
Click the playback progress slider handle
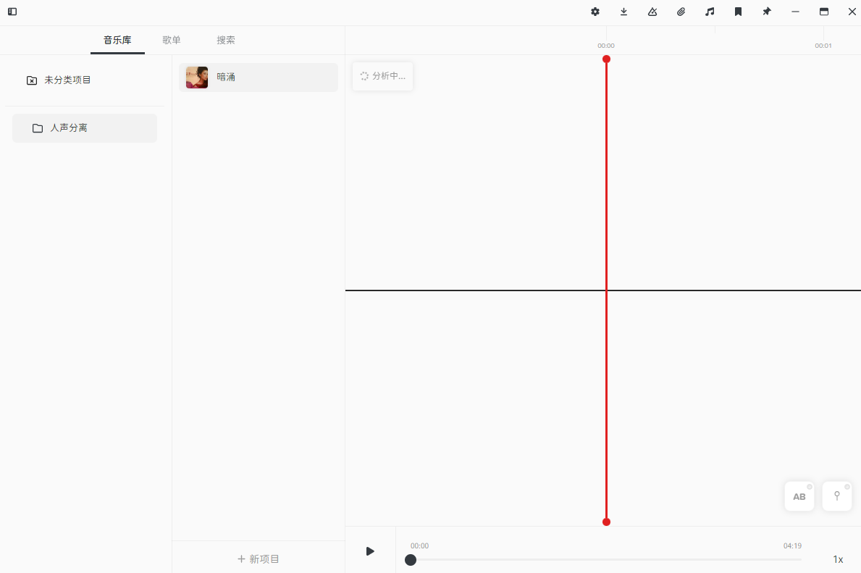pos(411,560)
